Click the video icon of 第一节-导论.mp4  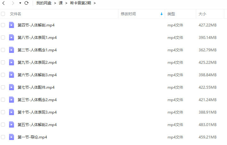12,137
